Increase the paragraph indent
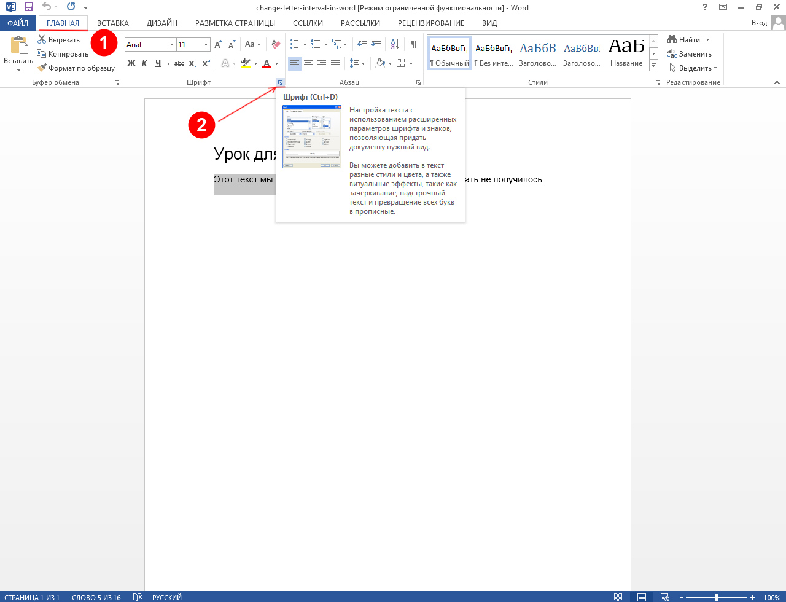Viewport: 786px width, 602px height. 376,45
